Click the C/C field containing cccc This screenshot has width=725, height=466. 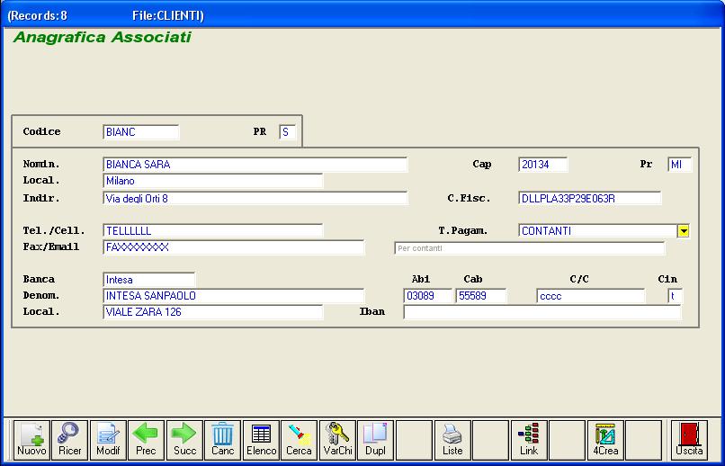590,296
